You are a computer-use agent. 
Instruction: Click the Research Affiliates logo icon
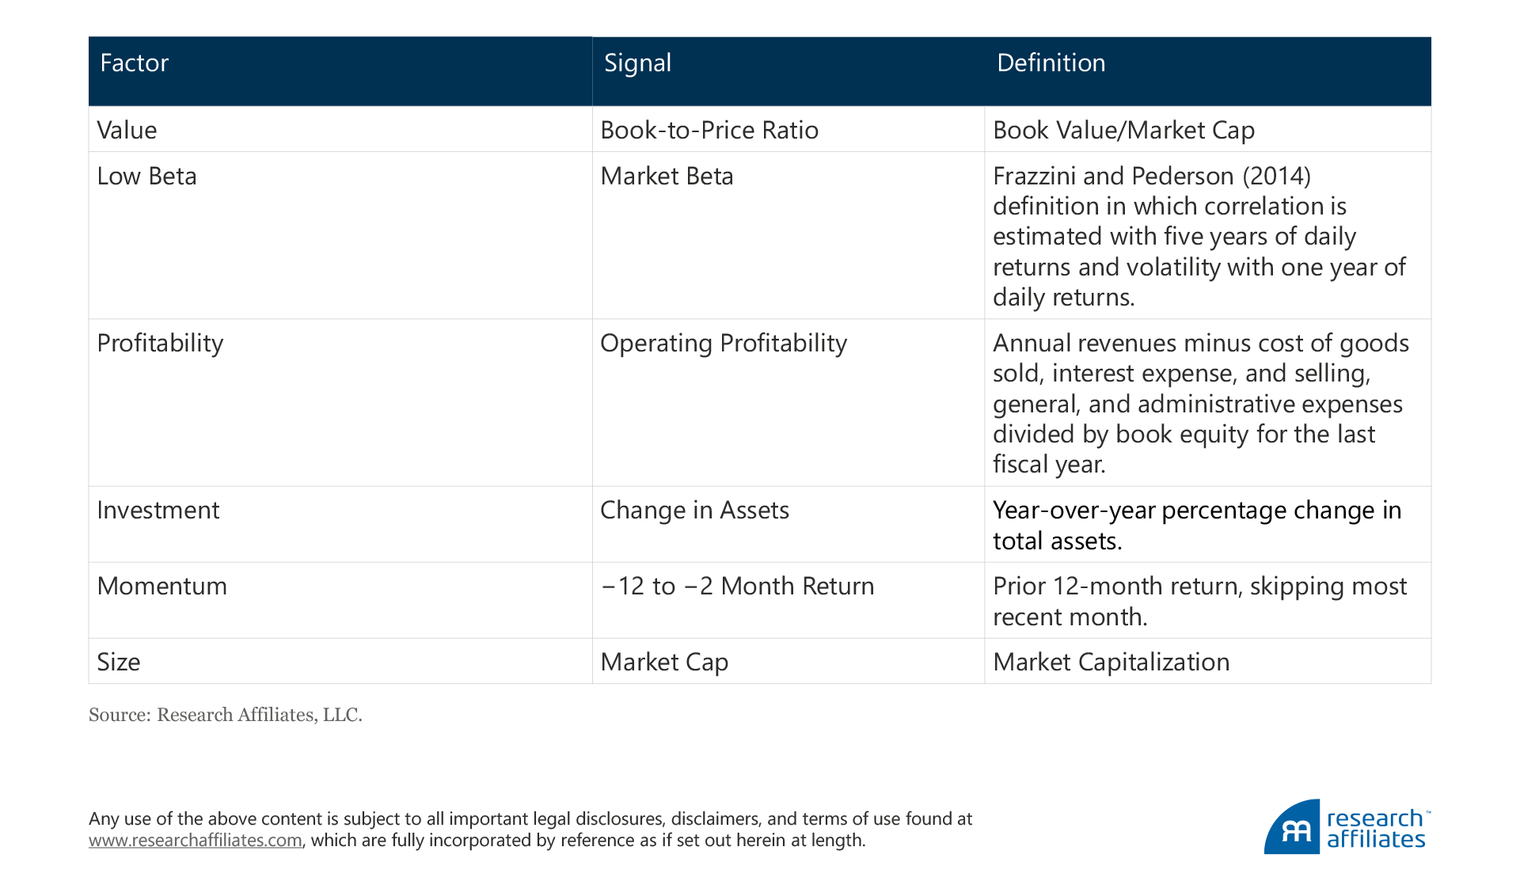click(1292, 827)
